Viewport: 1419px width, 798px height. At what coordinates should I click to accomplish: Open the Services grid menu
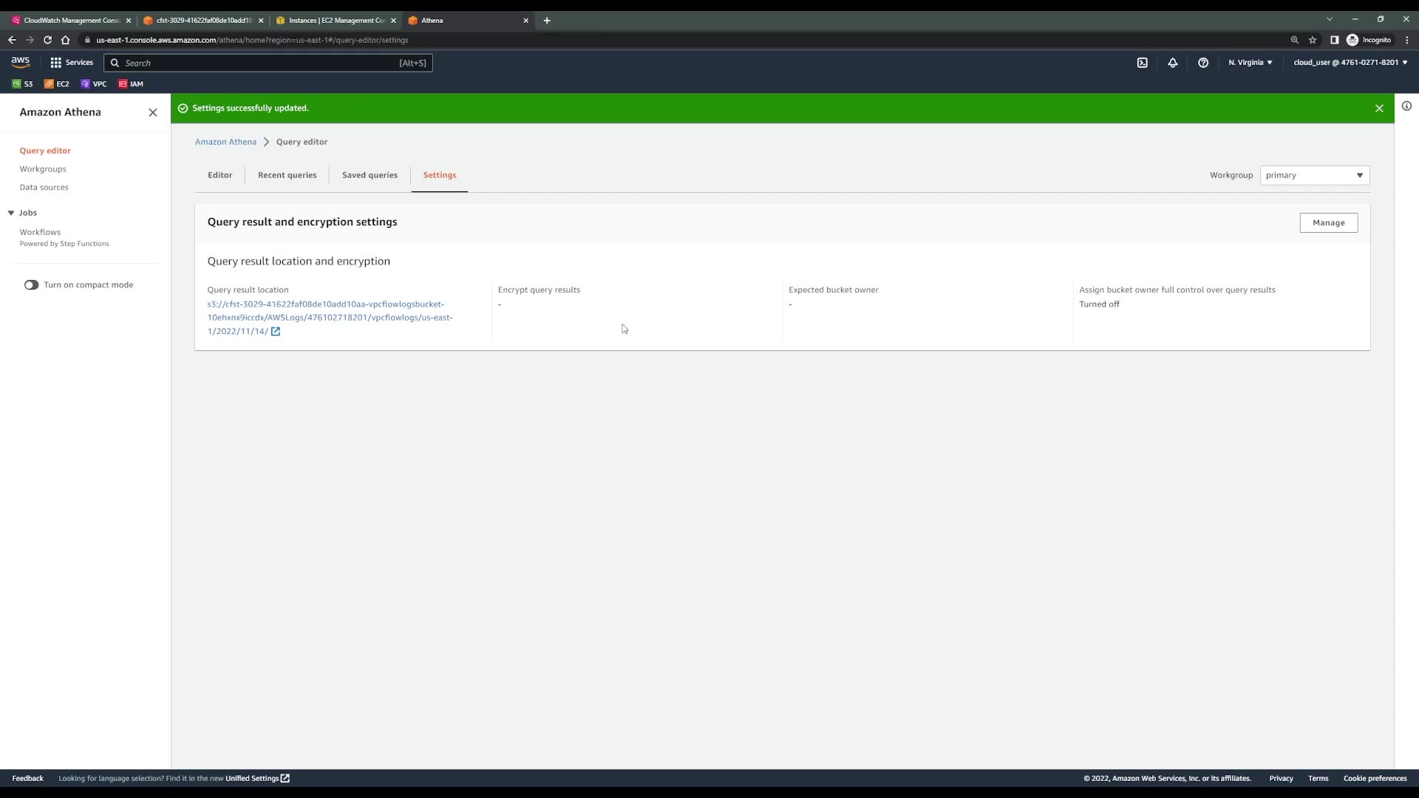tap(71, 63)
